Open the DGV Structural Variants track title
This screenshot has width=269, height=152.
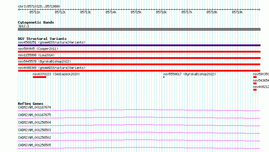pyautogui.click(x=42, y=39)
